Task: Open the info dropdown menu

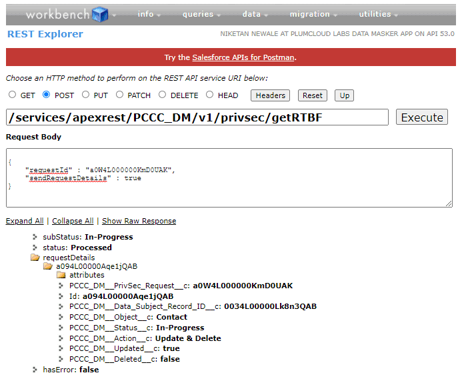Action: [x=149, y=14]
